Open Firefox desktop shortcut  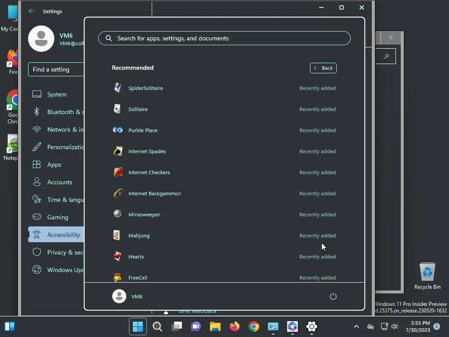coord(13,62)
